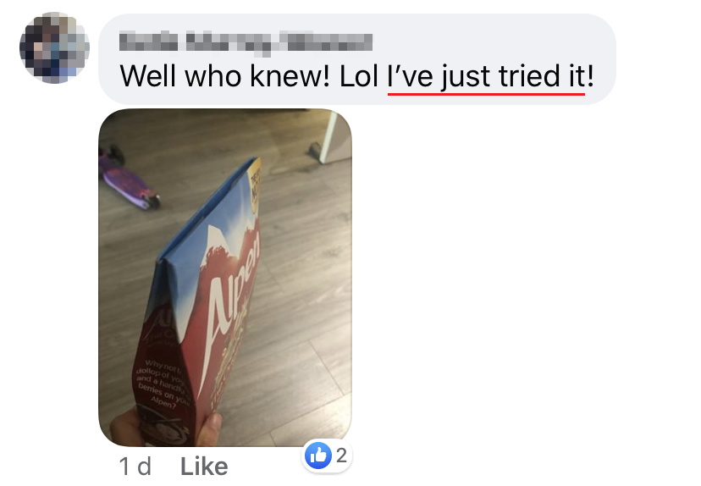
Task: Open the attached Alpen cereal box photo
Action: pos(225,277)
